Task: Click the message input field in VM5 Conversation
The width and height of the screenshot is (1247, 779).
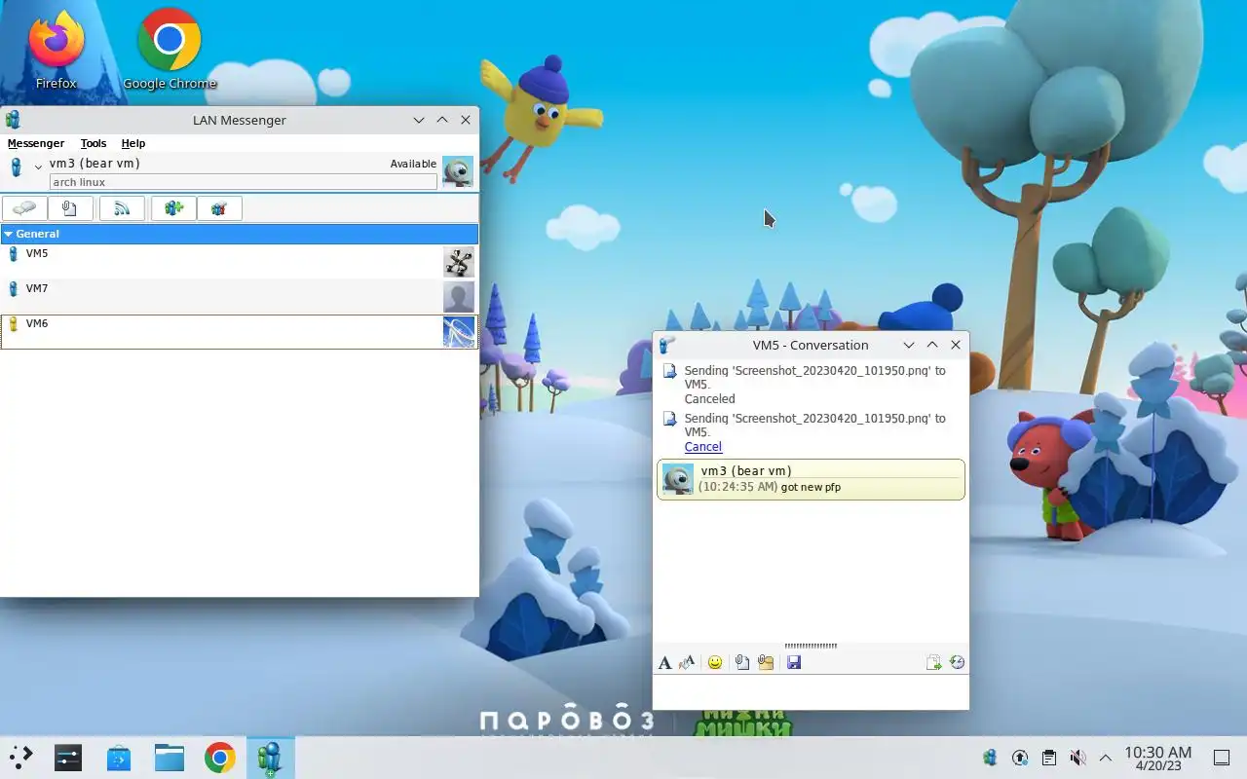Action: [x=811, y=691]
